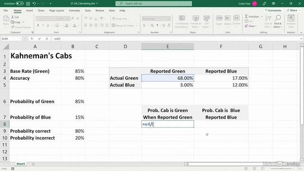Select cell with 17.00%

point(221,78)
